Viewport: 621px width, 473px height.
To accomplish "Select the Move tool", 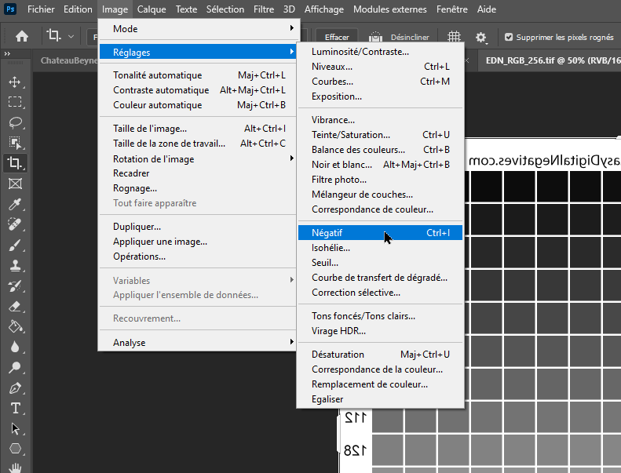I will click(x=15, y=82).
